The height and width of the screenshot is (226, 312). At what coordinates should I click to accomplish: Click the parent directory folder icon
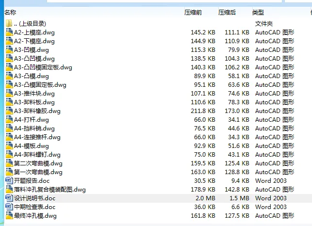coord(9,23)
